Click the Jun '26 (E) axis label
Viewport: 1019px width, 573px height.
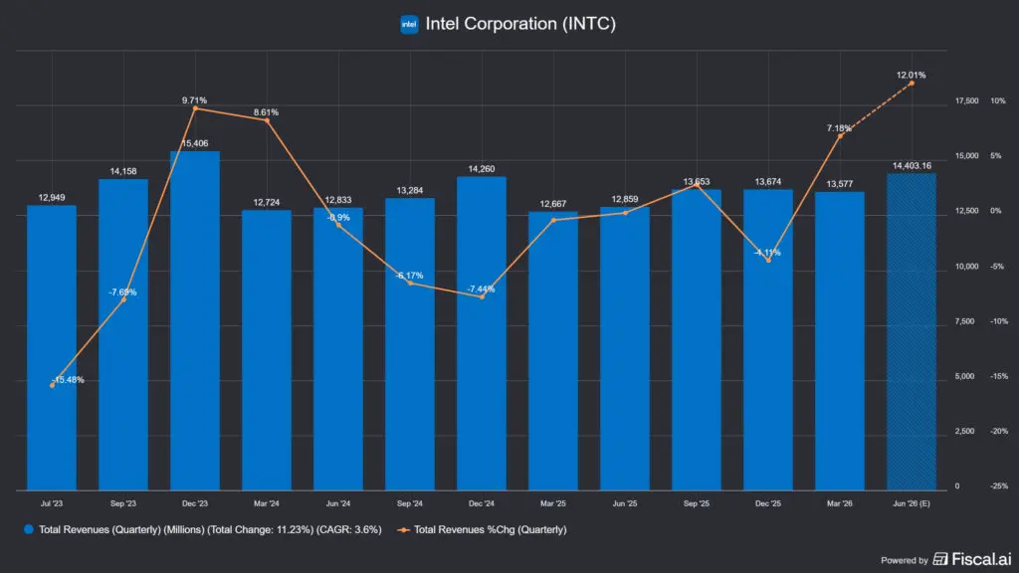(912, 503)
